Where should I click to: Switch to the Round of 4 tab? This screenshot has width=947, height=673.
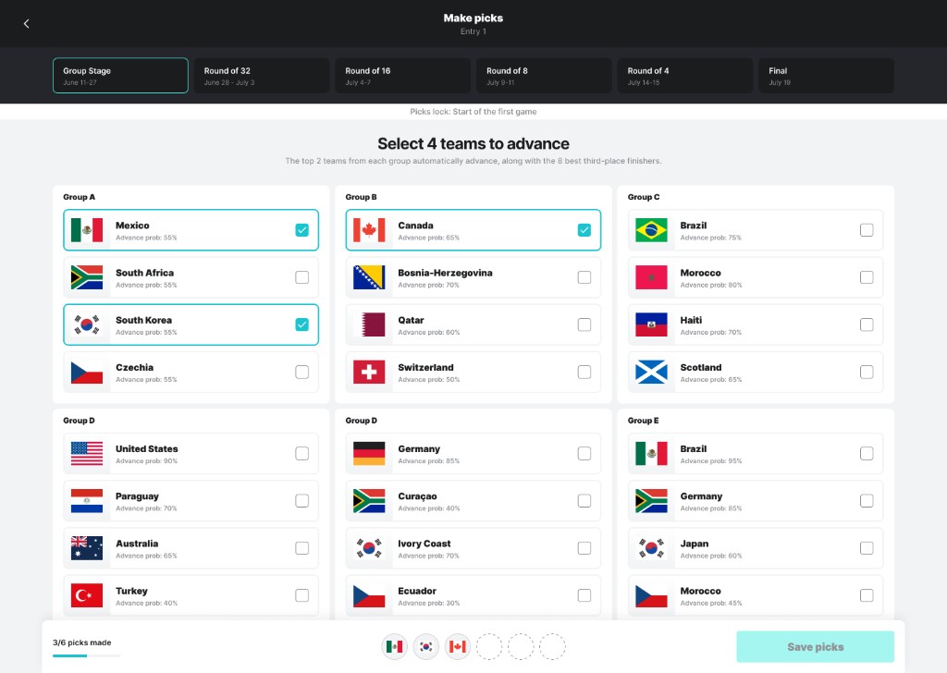coord(685,76)
